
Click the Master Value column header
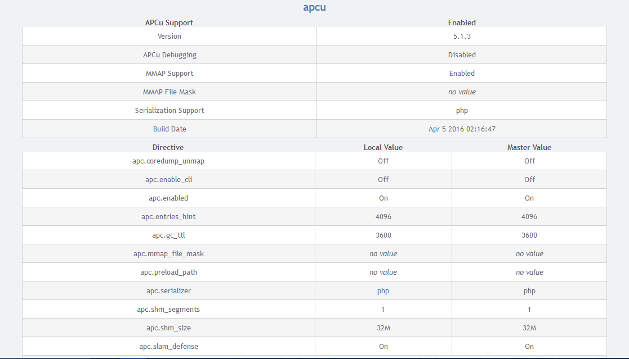pos(529,148)
